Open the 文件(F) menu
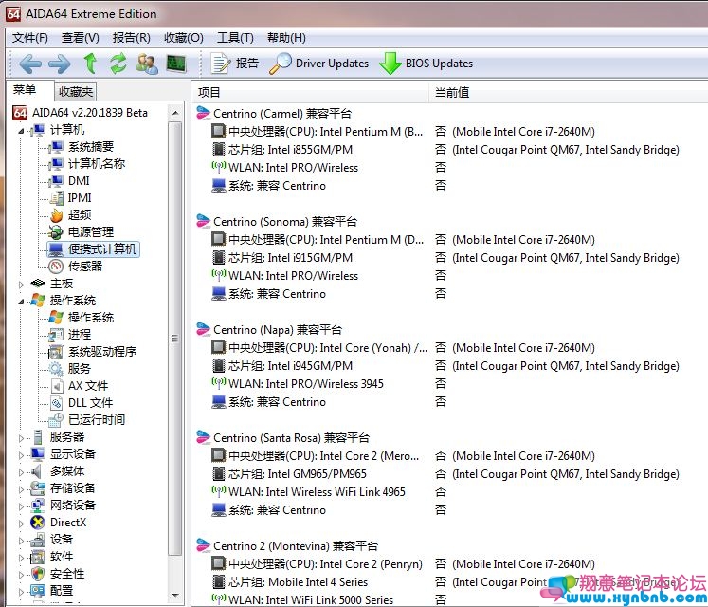 point(30,38)
